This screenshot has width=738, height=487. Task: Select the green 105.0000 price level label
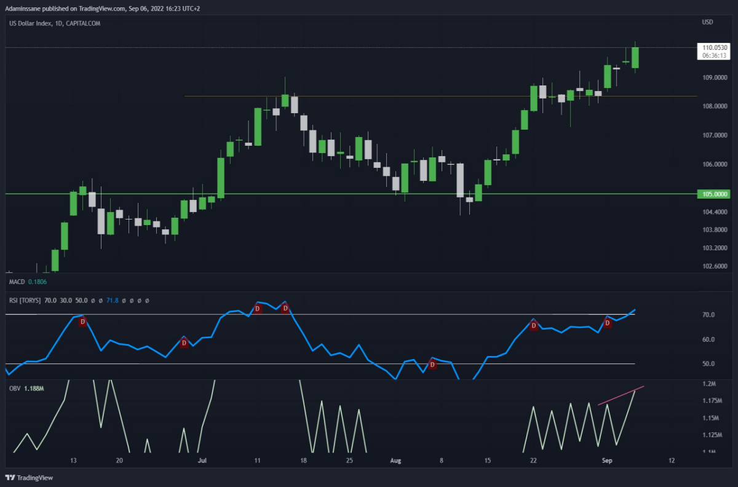tap(714, 194)
